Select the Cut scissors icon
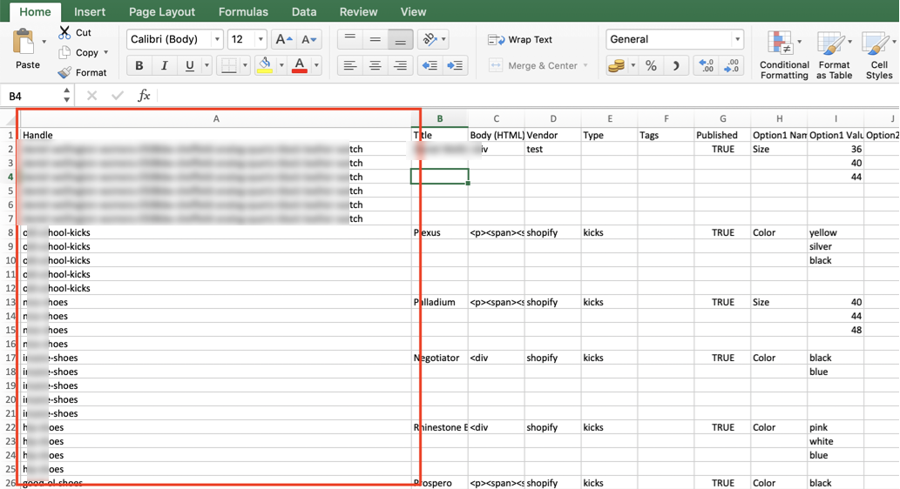This screenshot has width=900, height=489. click(64, 33)
